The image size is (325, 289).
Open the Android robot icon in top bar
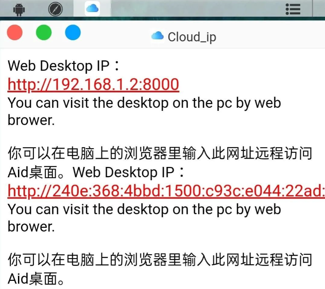click(x=19, y=9)
